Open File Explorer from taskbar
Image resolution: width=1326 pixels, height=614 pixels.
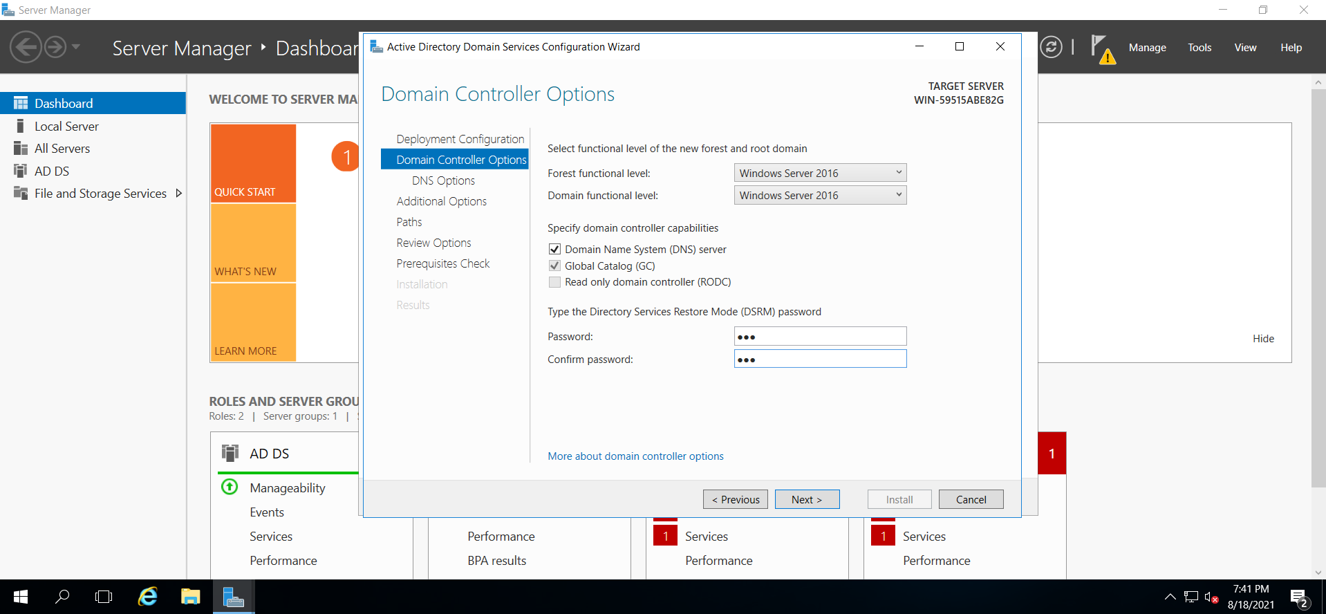click(x=190, y=597)
